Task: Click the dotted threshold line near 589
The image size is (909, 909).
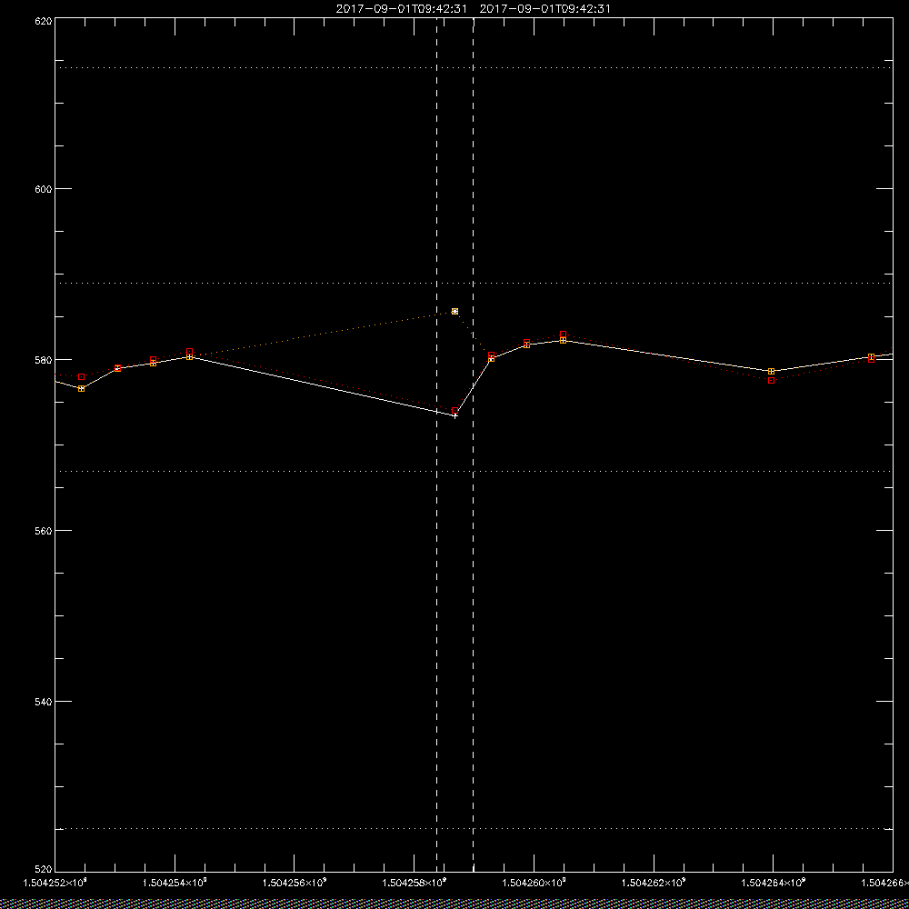Action: pyautogui.click(x=474, y=283)
